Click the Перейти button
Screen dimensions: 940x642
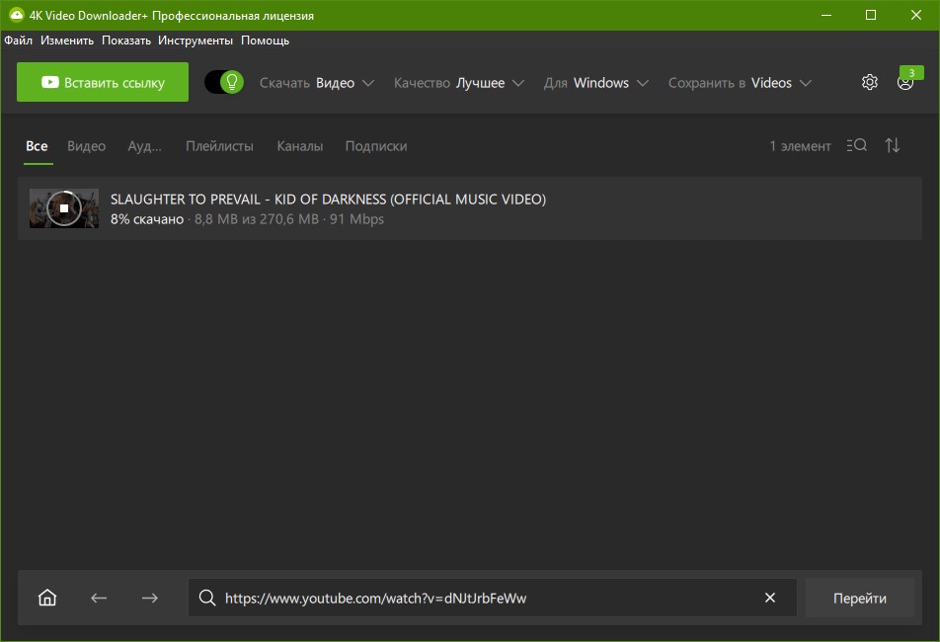click(860, 598)
